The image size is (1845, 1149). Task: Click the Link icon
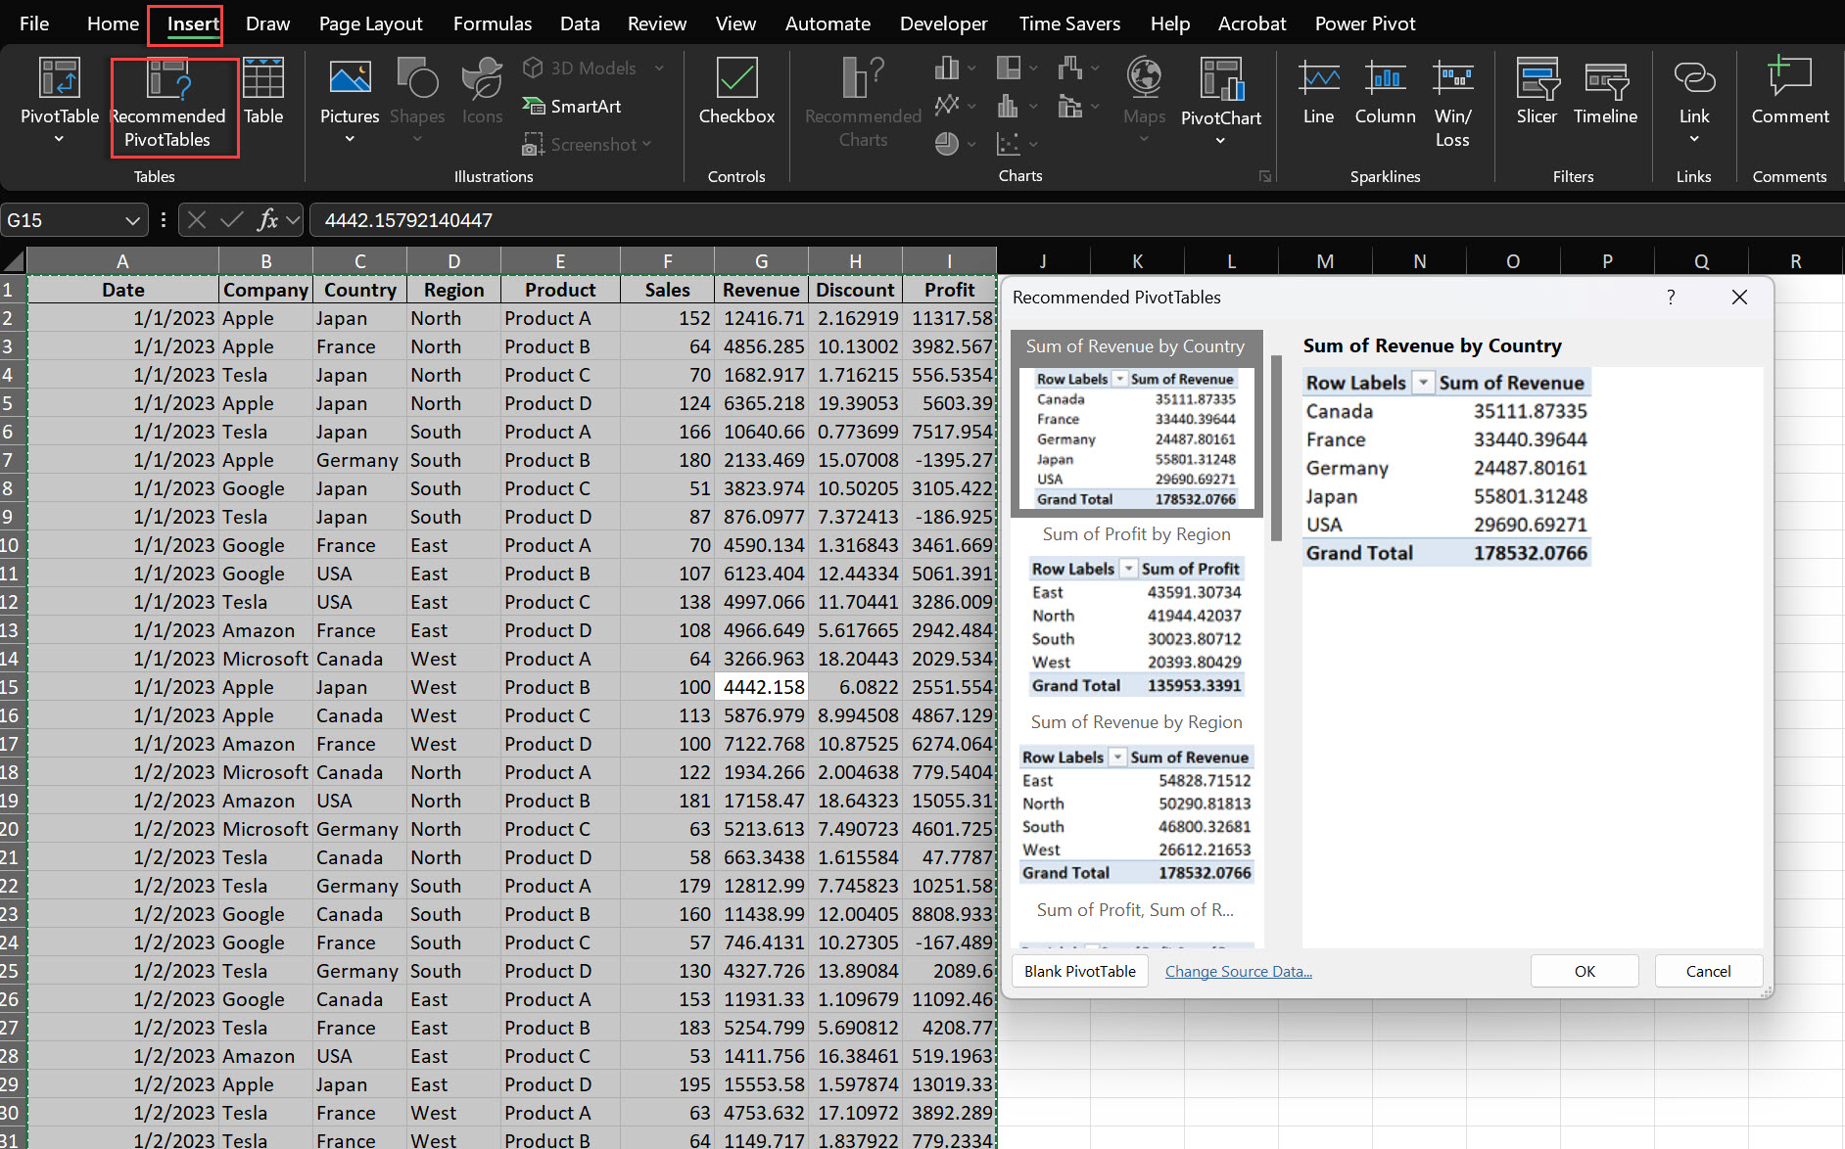point(1694,78)
